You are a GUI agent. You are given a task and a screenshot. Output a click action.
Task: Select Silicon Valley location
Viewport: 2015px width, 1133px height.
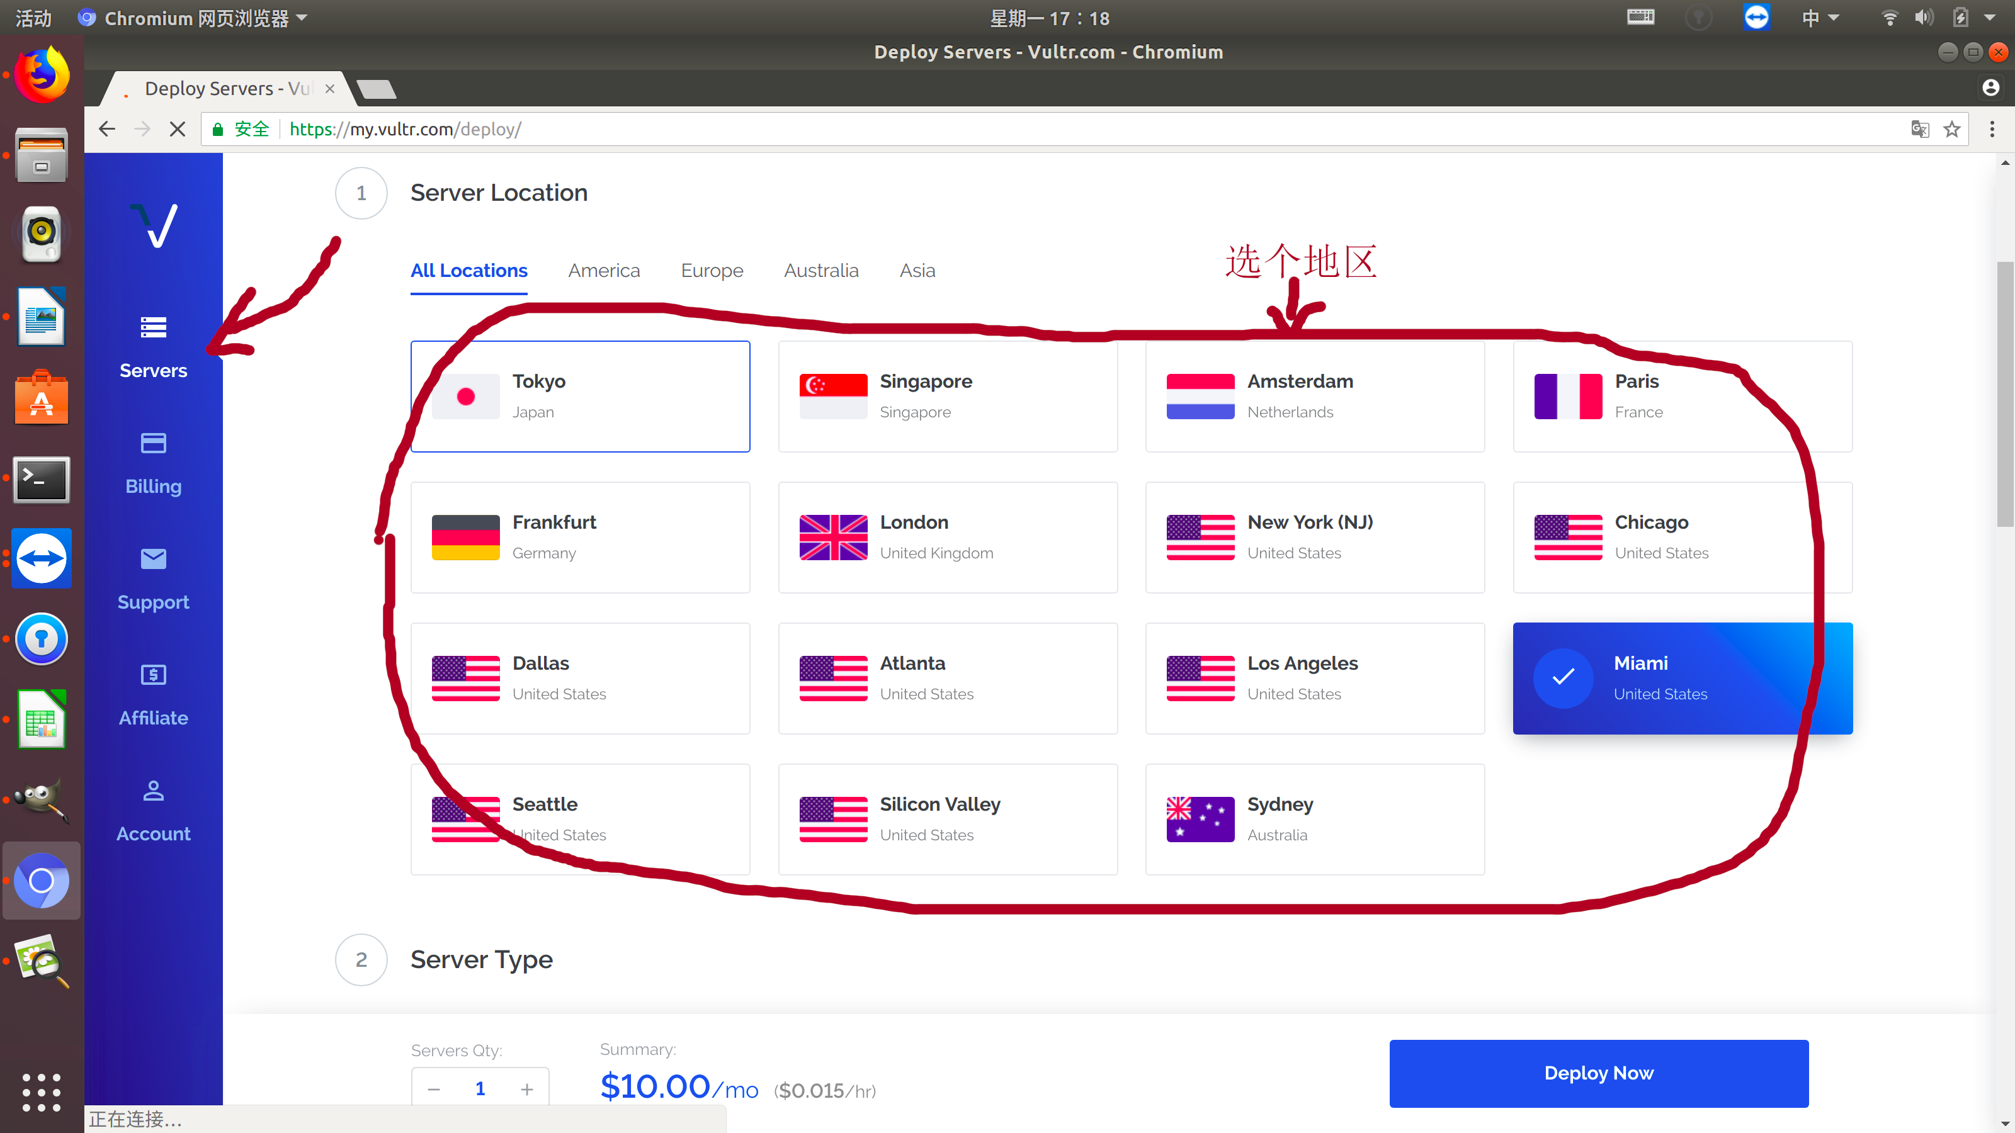948,820
